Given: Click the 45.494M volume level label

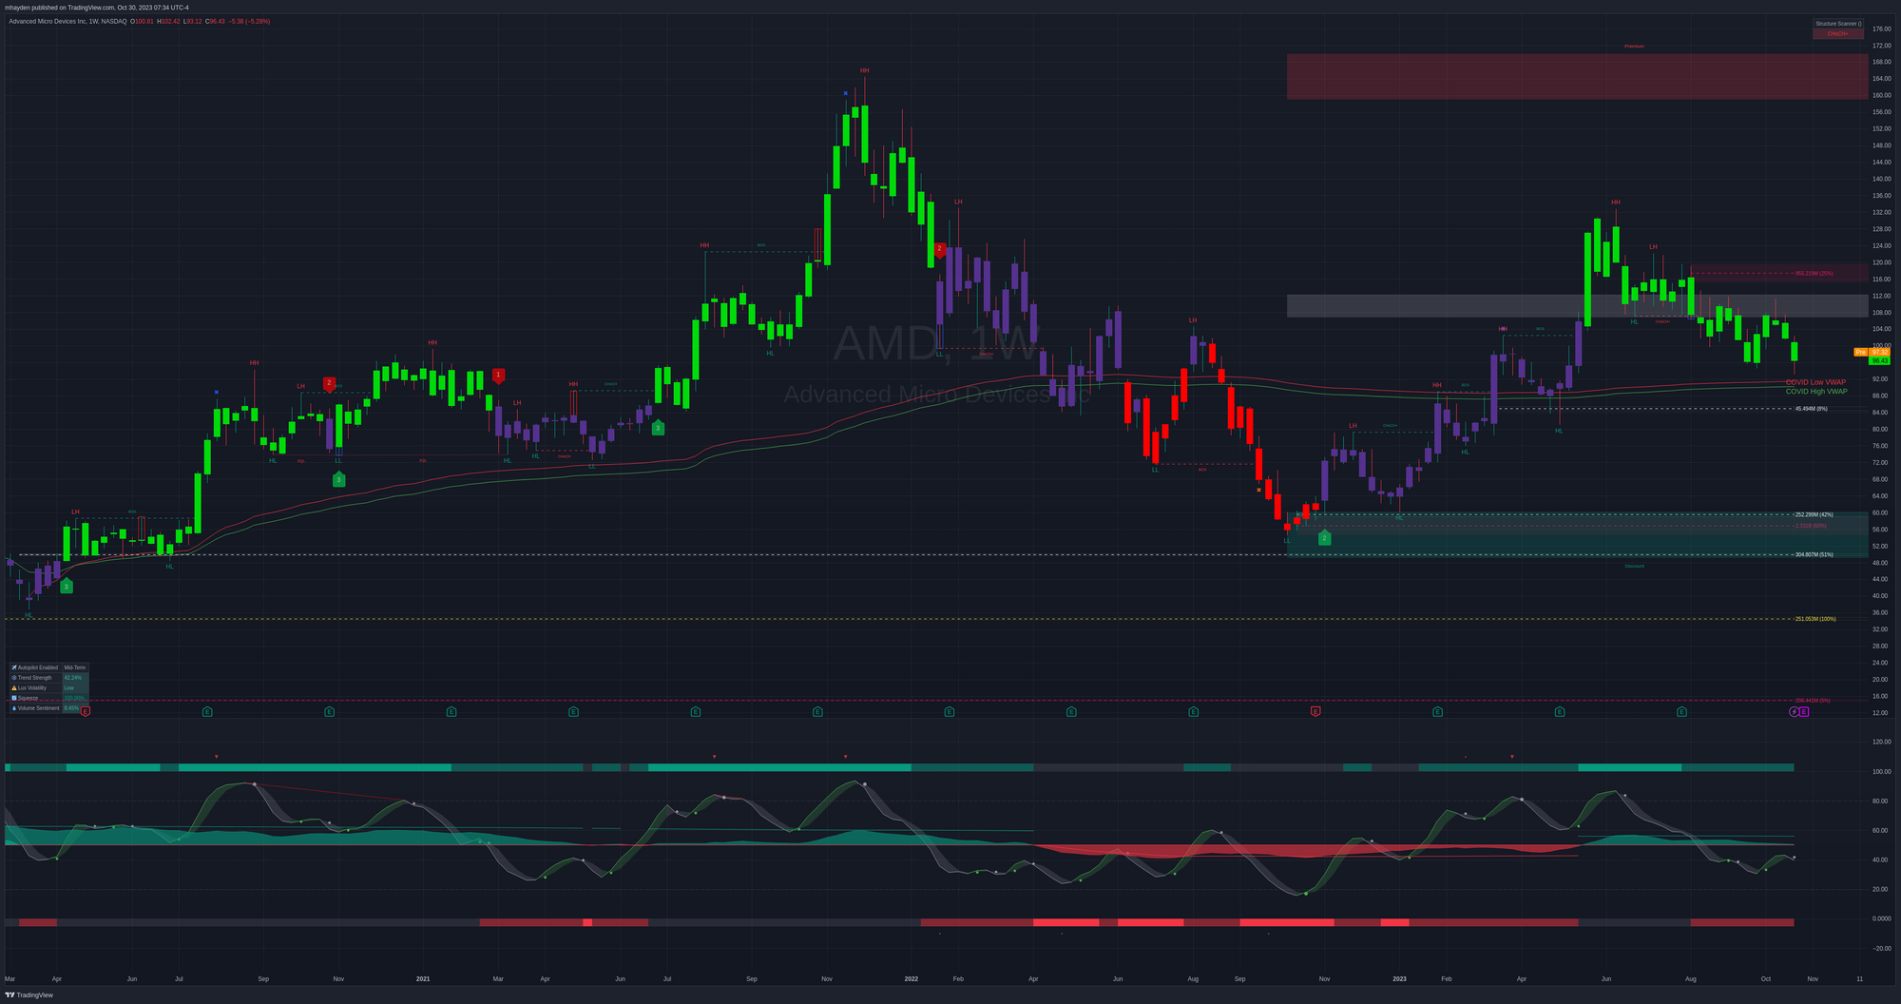Looking at the screenshot, I should [1811, 409].
